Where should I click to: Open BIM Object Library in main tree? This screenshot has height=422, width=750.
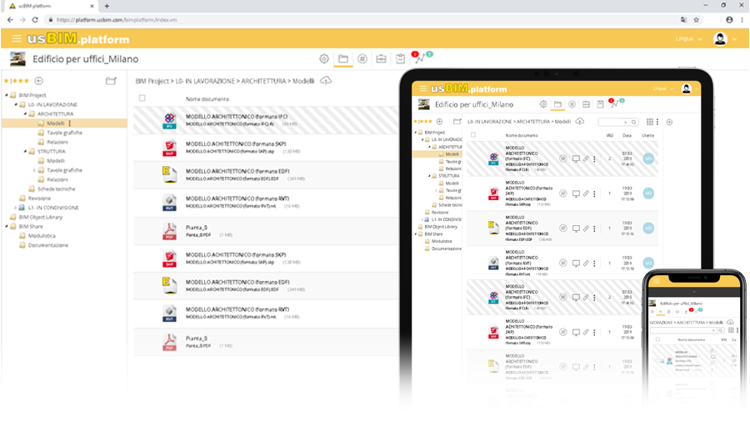[x=40, y=217]
